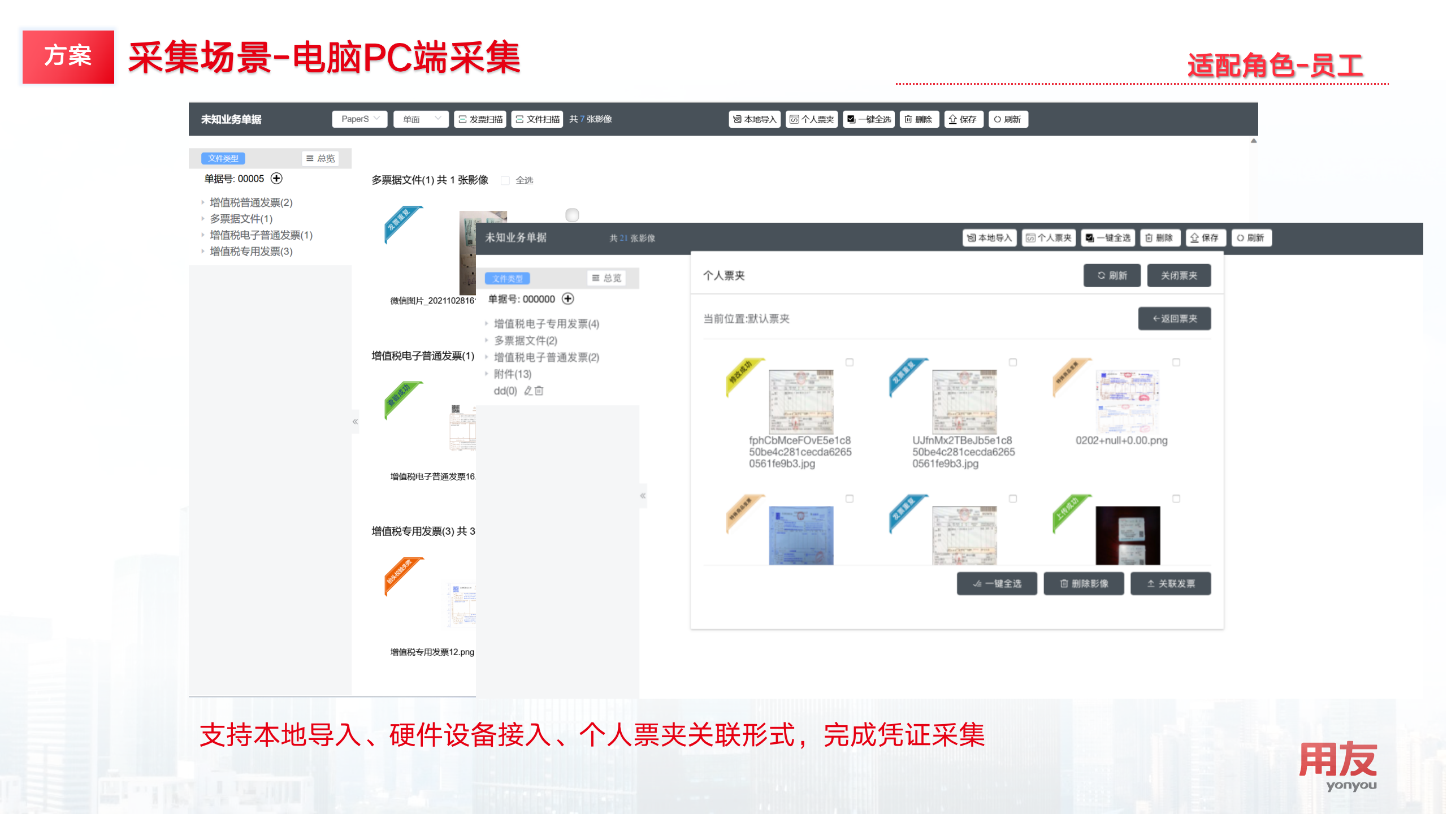The width and height of the screenshot is (1447, 814).
Task: Switch to the 文件类型 tab in left panel
Action: [223, 158]
